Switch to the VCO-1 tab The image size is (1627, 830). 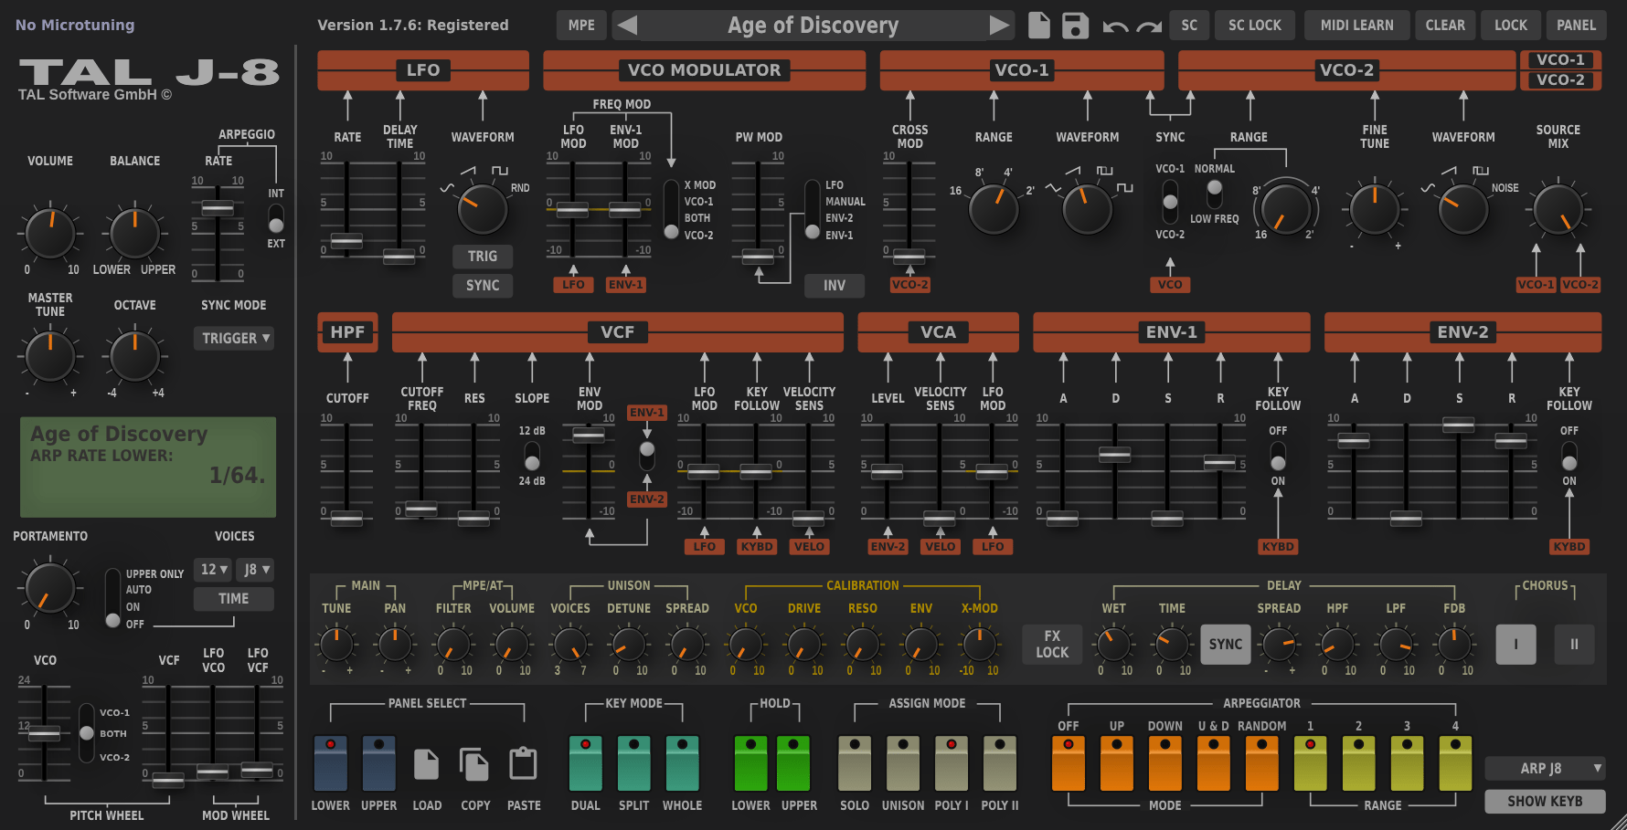[x=1560, y=59]
